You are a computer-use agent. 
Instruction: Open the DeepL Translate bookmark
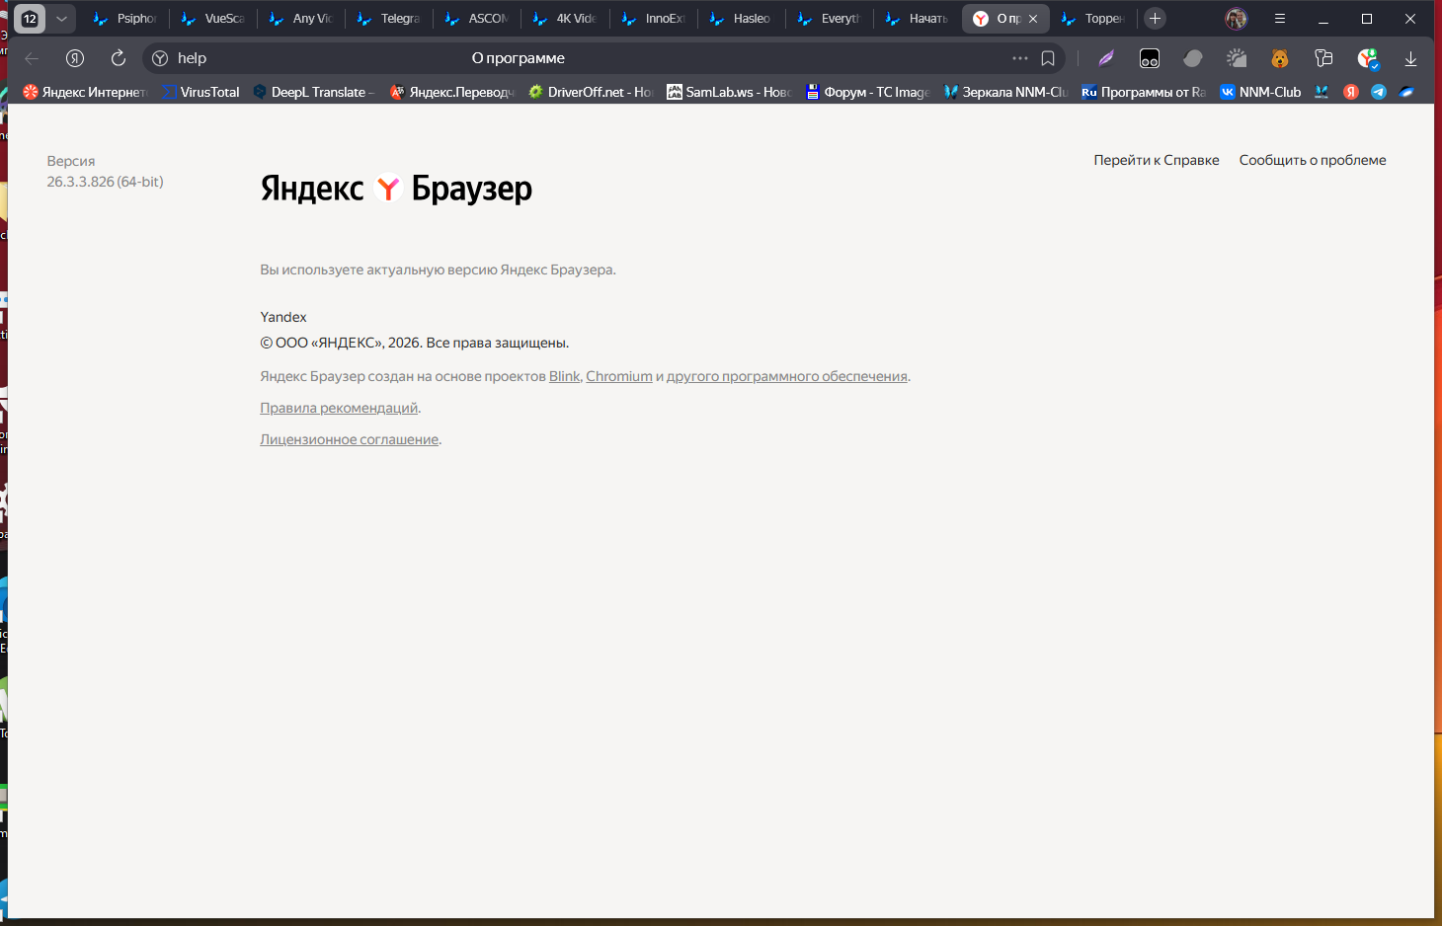314,92
